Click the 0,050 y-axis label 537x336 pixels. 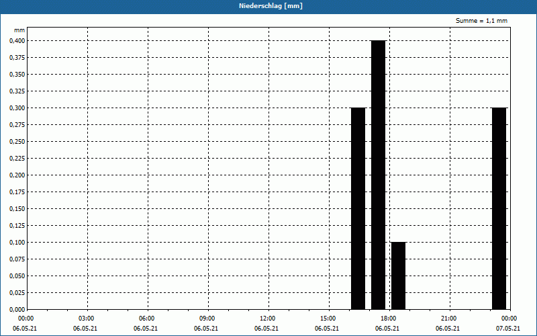pos(17,276)
